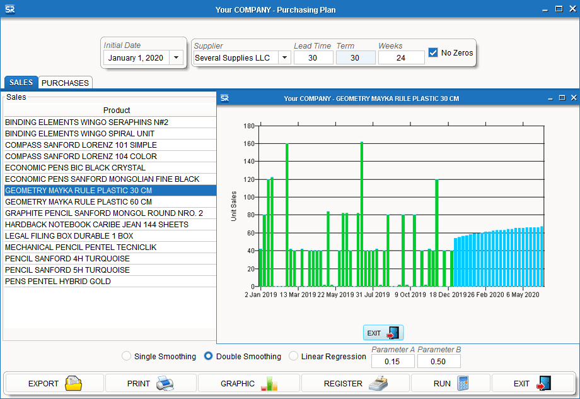Viewport: 580px width, 399px height.
Task: Click the PRINT button label
Action: click(138, 383)
